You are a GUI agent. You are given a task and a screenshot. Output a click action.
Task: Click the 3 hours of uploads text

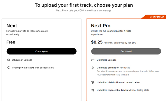tap(22, 60)
